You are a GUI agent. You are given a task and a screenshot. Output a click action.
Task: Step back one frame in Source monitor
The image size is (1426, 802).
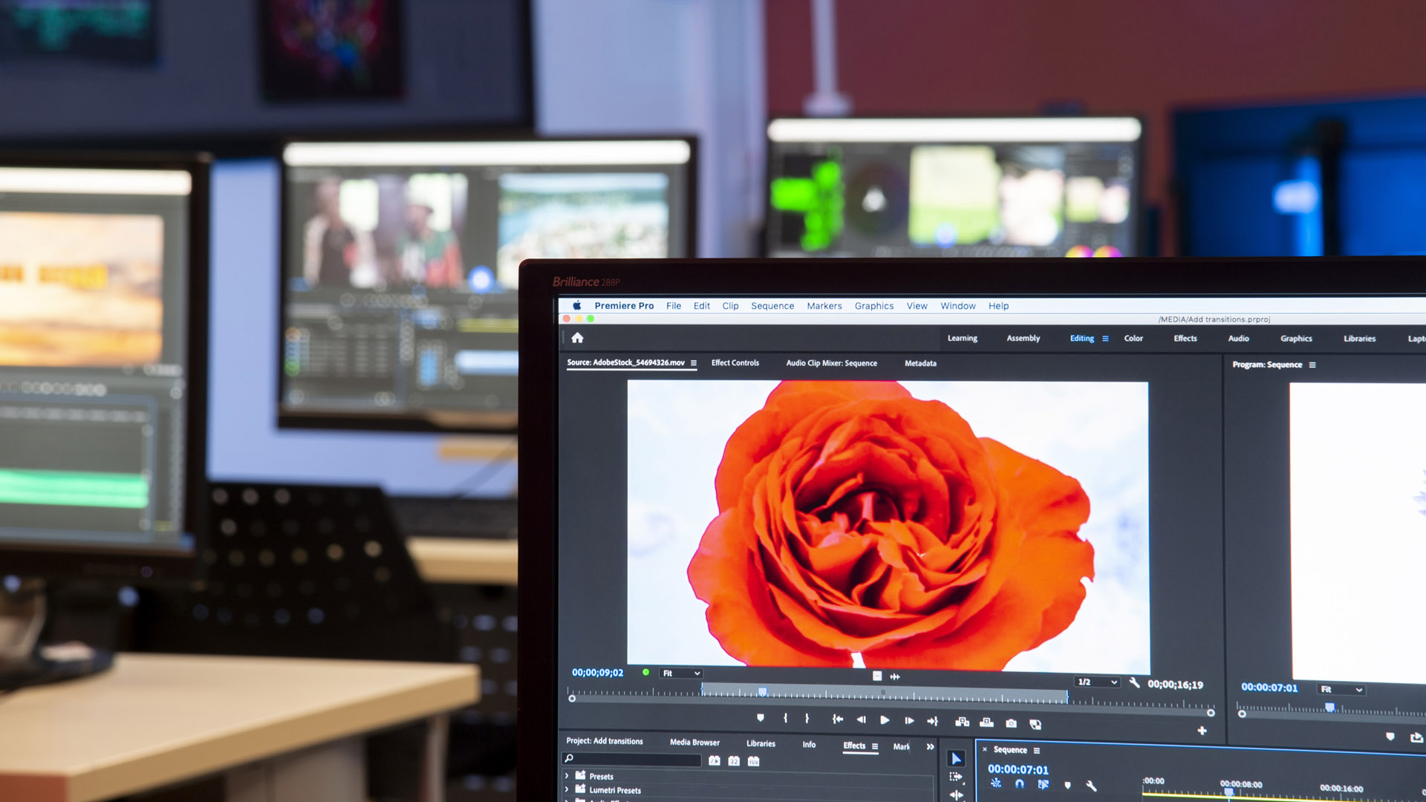(861, 720)
